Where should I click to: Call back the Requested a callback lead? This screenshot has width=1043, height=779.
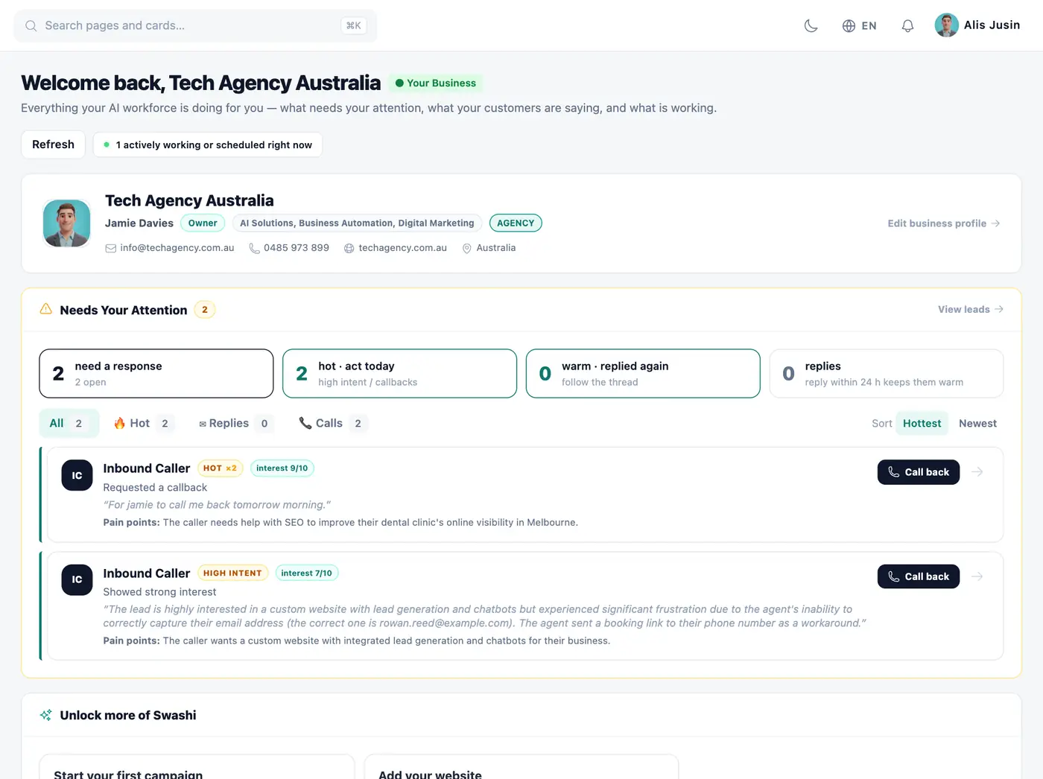[x=918, y=472]
